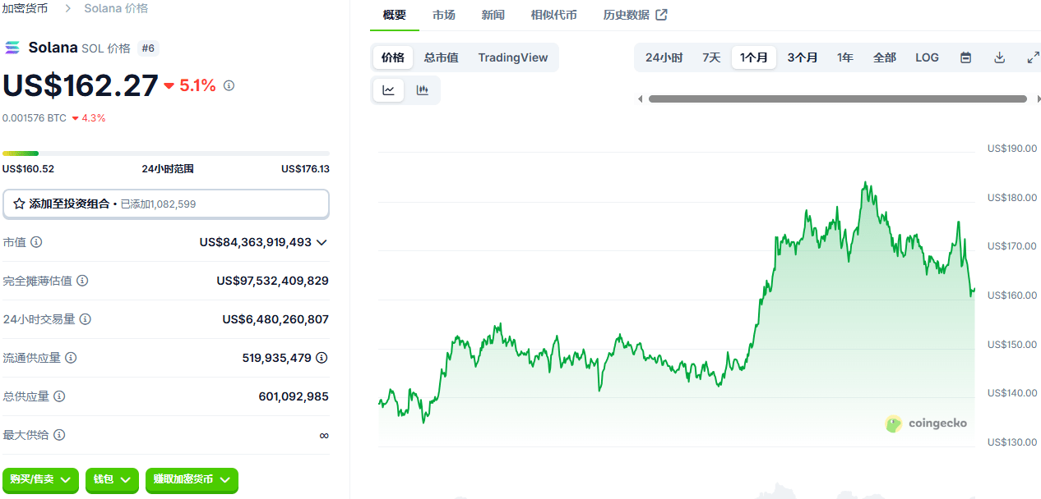Click the US$162.27 price
Image resolution: width=1041 pixels, height=499 pixels.
80,85
